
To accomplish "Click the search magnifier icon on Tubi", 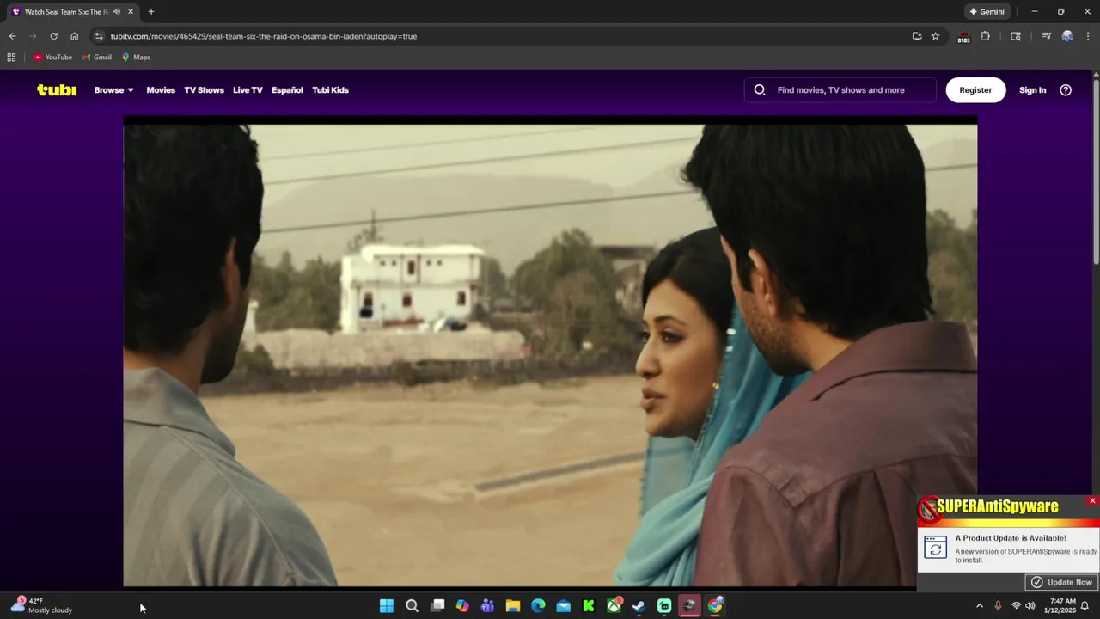I will coord(760,89).
